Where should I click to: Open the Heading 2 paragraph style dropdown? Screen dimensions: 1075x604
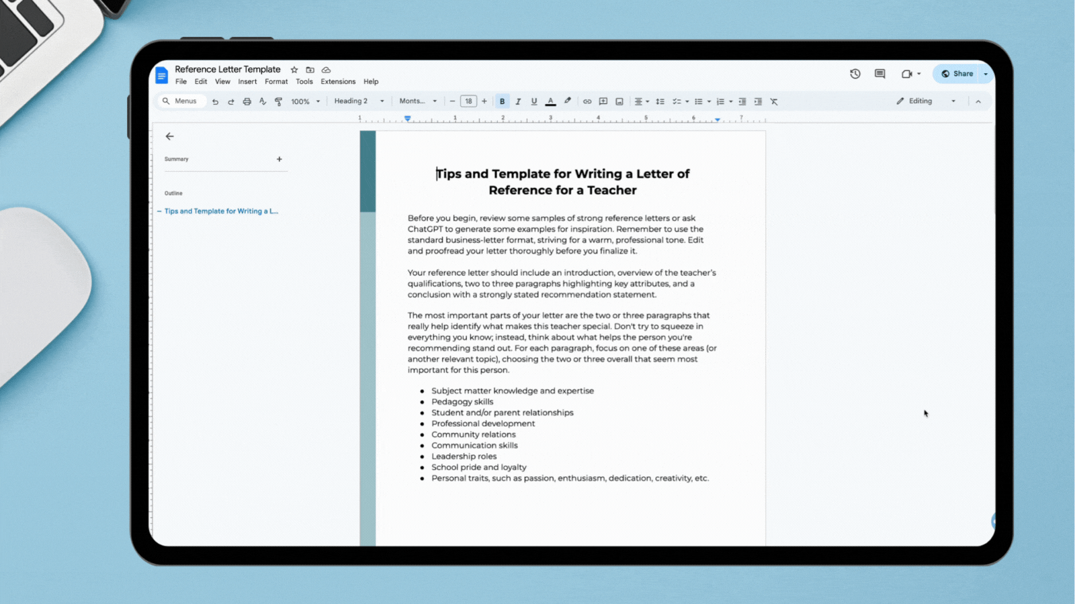pyautogui.click(x=359, y=101)
